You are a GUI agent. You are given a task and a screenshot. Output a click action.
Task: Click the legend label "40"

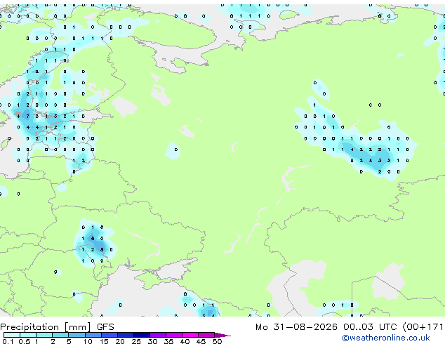(185, 341)
